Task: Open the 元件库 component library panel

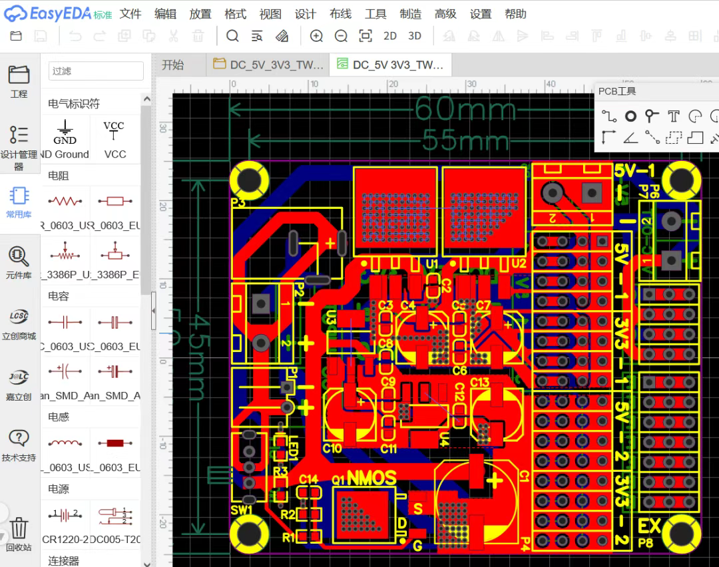Action: click(x=19, y=263)
